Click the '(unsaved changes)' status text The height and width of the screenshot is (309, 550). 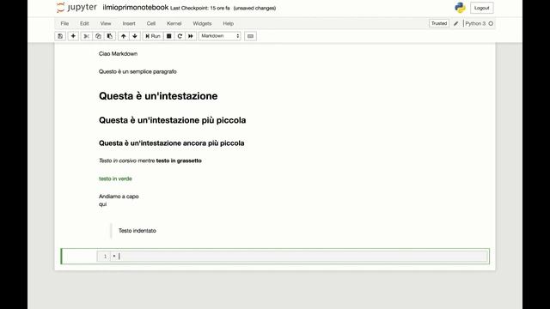[254, 8]
